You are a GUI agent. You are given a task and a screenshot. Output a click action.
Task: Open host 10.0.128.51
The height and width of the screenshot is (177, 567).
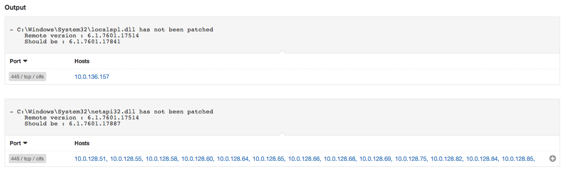[91, 159]
